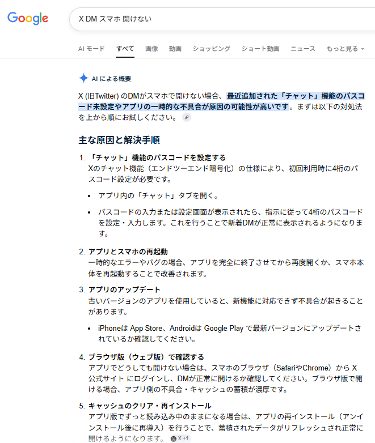Image resolution: width=375 pixels, height=443 pixels.
Task: Click the AI overview sparkle icon
Action: pos(83,78)
